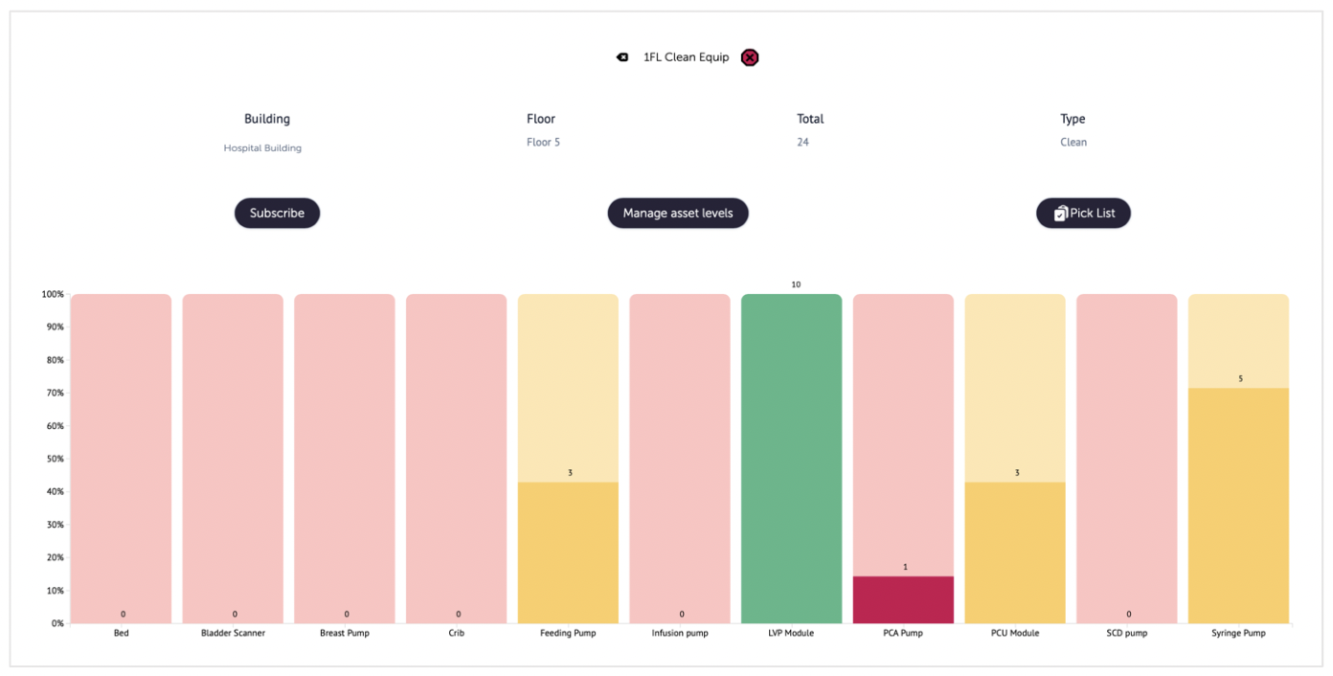Click the PCU Module filled yellow bar
The height and width of the screenshot is (676, 1333).
coord(1014,552)
